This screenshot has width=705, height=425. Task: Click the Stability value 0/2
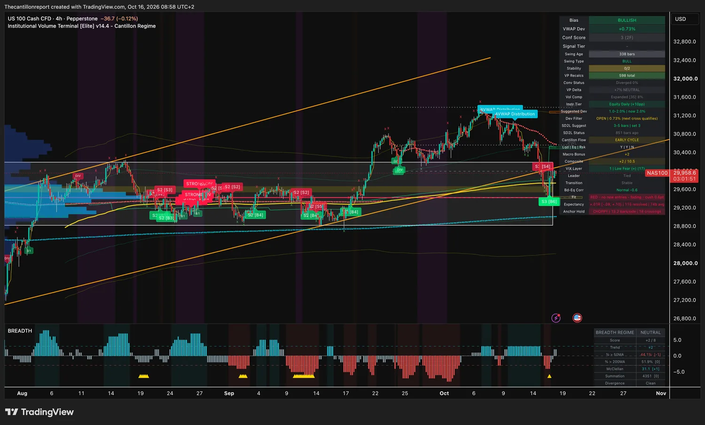click(627, 69)
